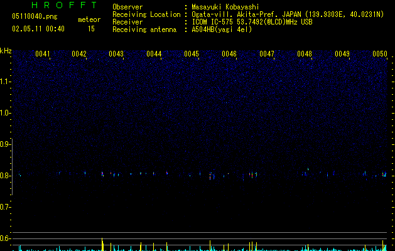Click the 1.0 kHz axis label

pyautogui.click(x=5, y=113)
